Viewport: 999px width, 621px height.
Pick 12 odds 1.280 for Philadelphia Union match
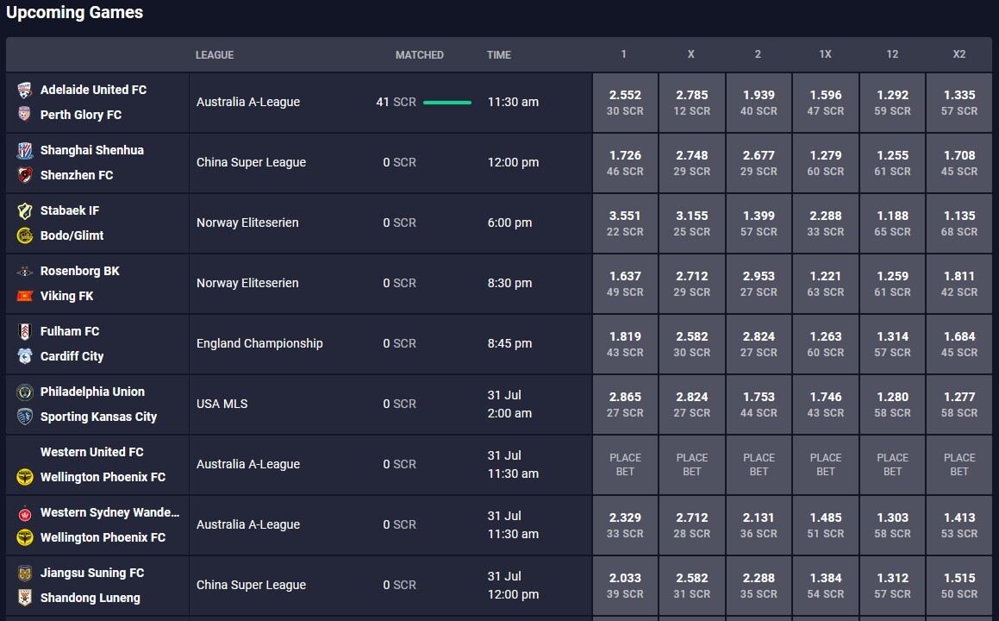click(893, 405)
